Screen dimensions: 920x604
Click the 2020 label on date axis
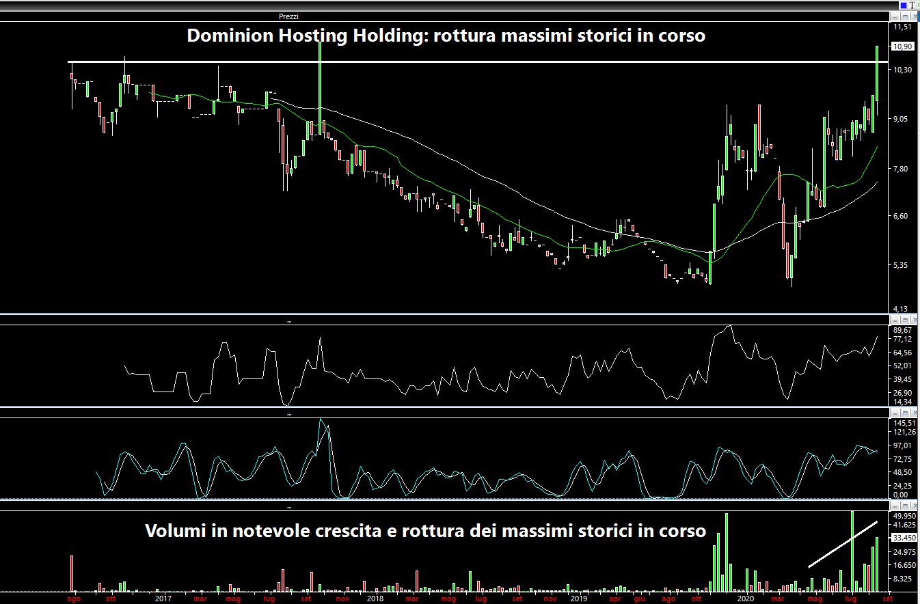click(x=745, y=599)
